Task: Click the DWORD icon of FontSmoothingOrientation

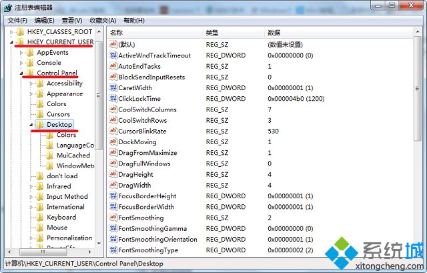Action: click(x=113, y=239)
